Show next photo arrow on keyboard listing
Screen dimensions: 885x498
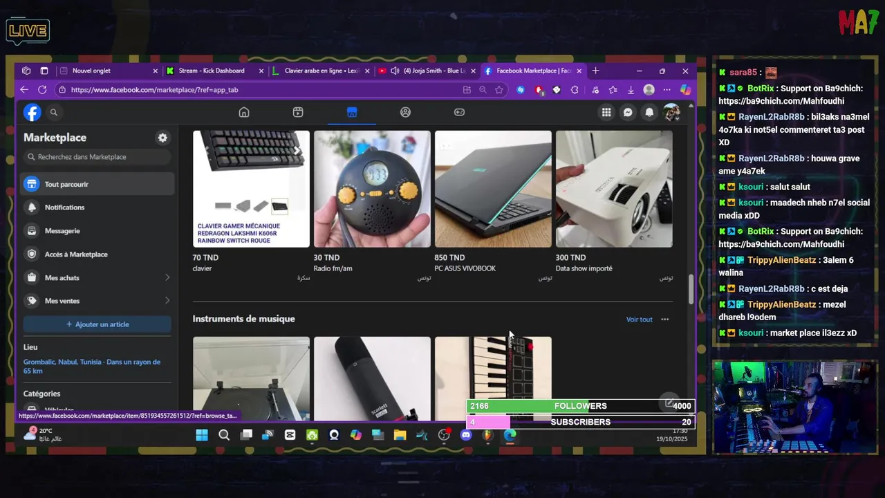click(297, 150)
